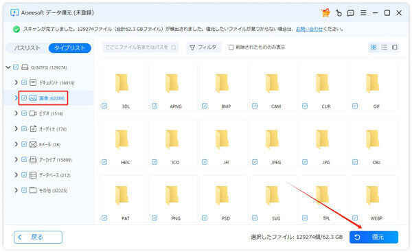Collapse the G:(NTFS) drive tree
This screenshot has height=252, width=412.
coord(8,67)
